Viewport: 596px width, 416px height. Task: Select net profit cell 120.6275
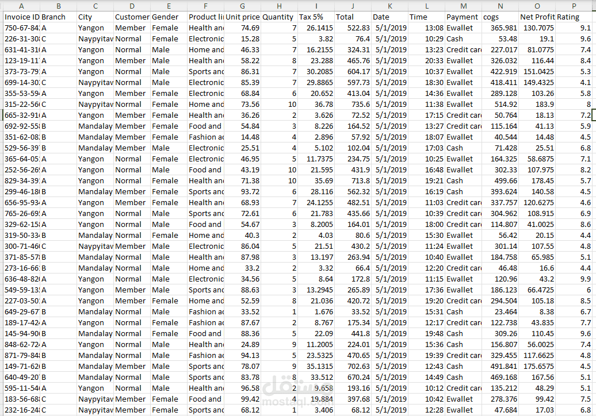click(x=537, y=203)
